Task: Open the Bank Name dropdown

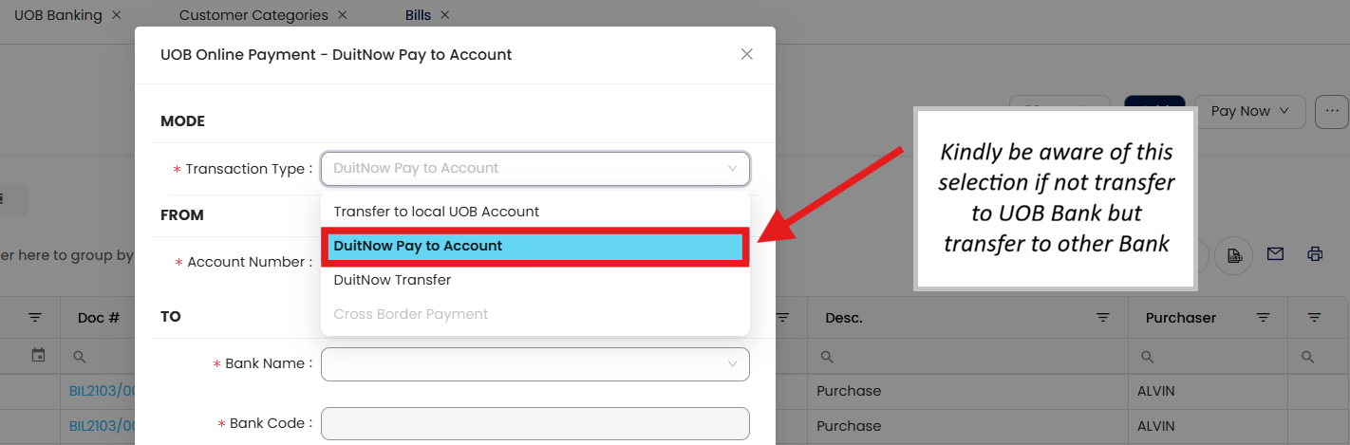Action: 535,363
